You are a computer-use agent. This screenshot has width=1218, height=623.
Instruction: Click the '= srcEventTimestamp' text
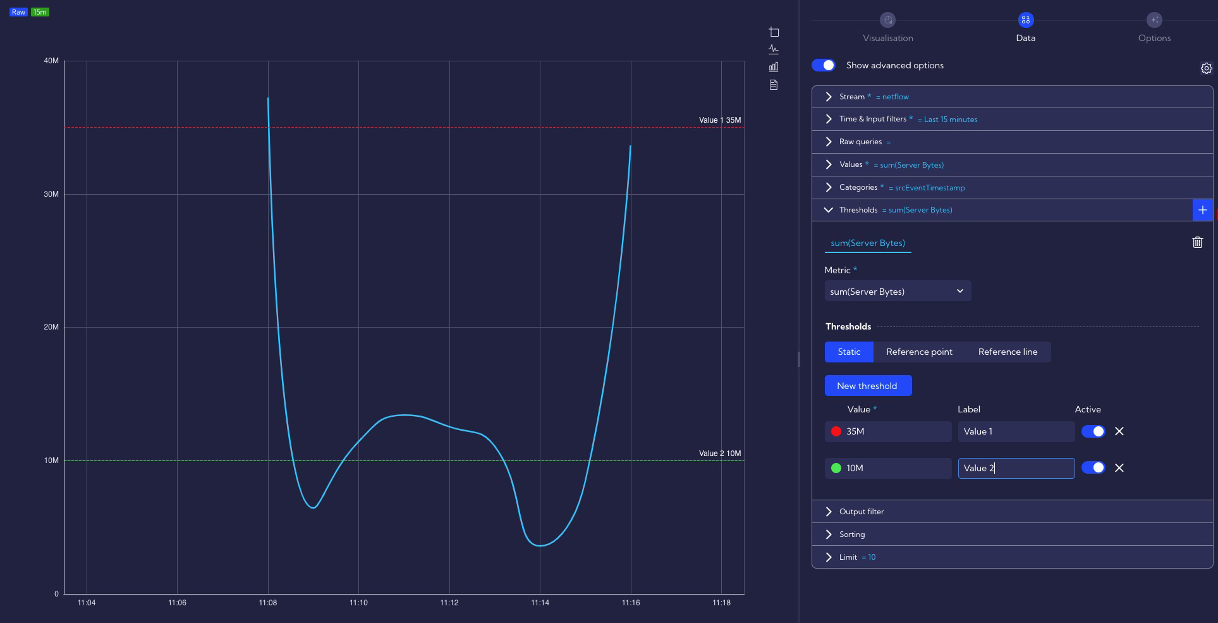tap(927, 188)
